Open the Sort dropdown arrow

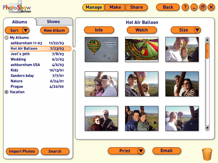tap(26, 31)
